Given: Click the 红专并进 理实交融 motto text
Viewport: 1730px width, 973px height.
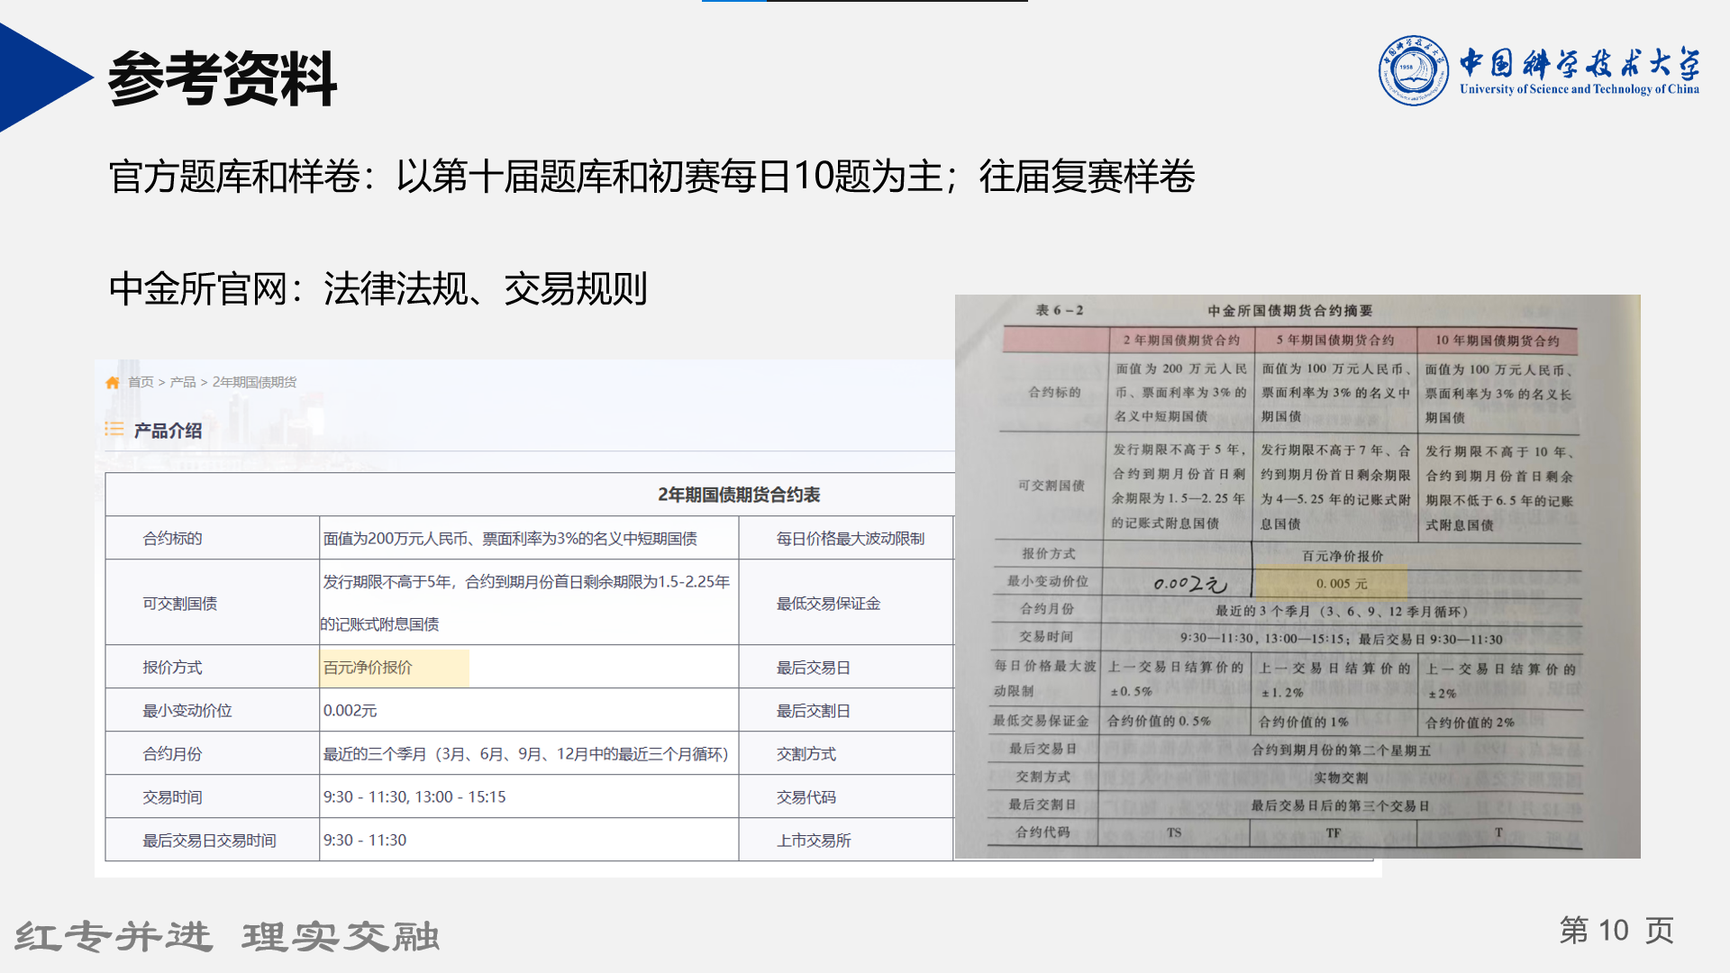Looking at the screenshot, I should 227,937.
